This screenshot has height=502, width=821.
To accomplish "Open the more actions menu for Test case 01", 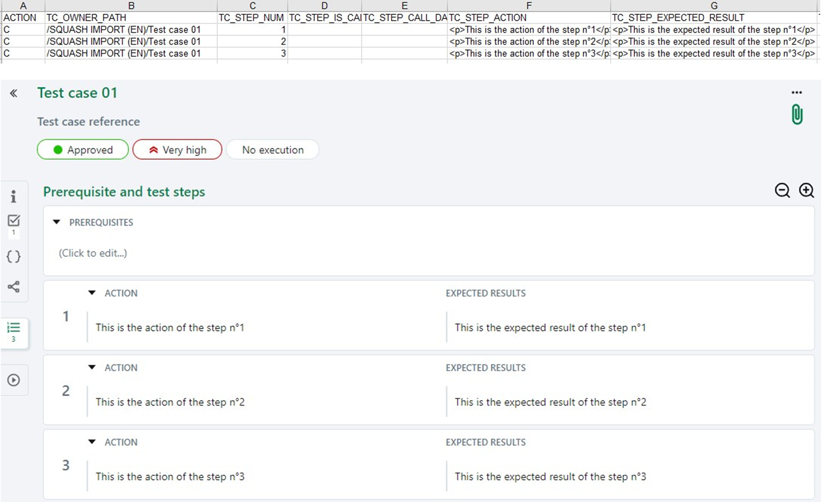I will point(797,92).
